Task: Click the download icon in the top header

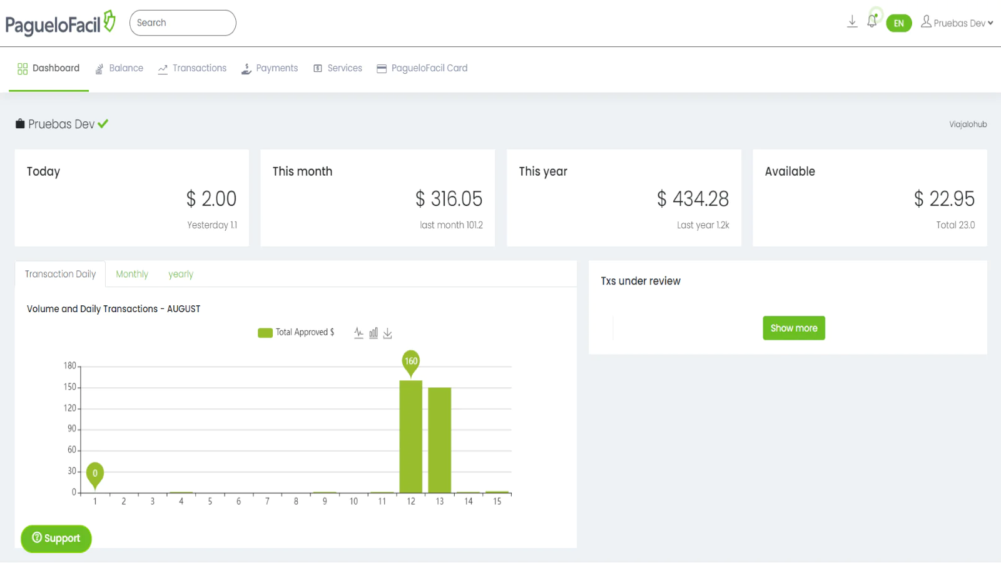Action: click(852, 22)
